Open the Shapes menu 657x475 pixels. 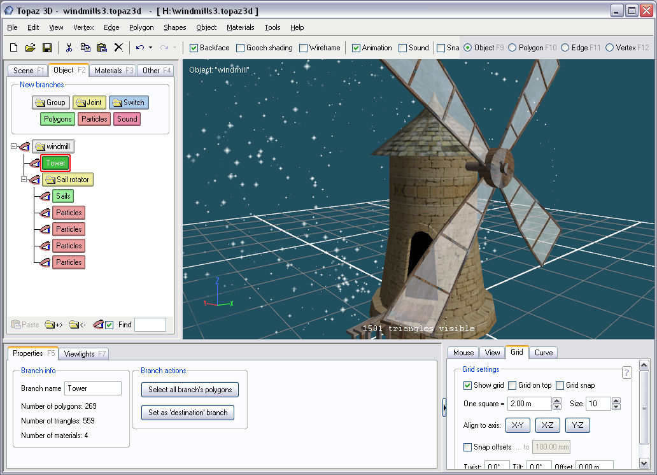(x=174, y=27)
